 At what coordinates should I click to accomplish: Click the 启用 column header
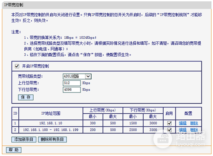pos(169,113)
